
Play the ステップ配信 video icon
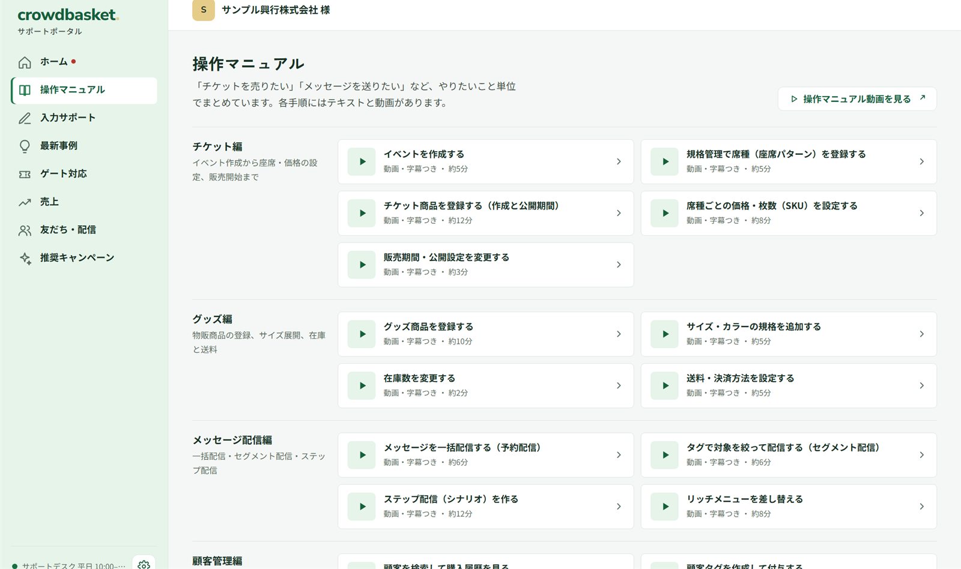point(362,507)
